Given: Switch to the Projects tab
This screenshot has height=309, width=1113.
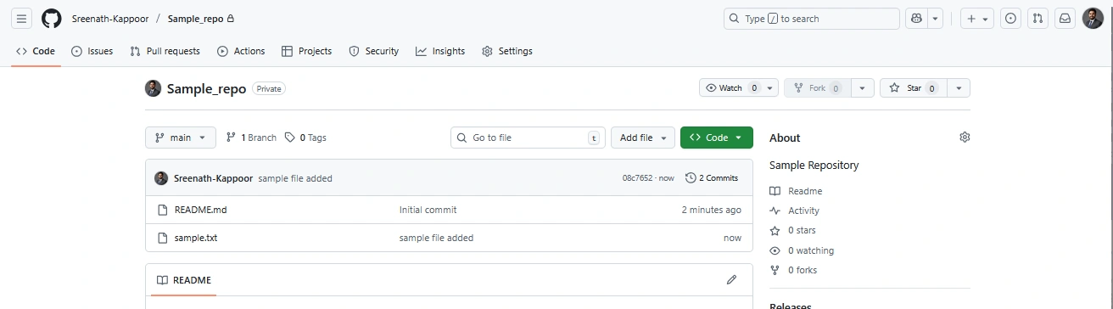Looking at the screenshot, I should 306,51.
